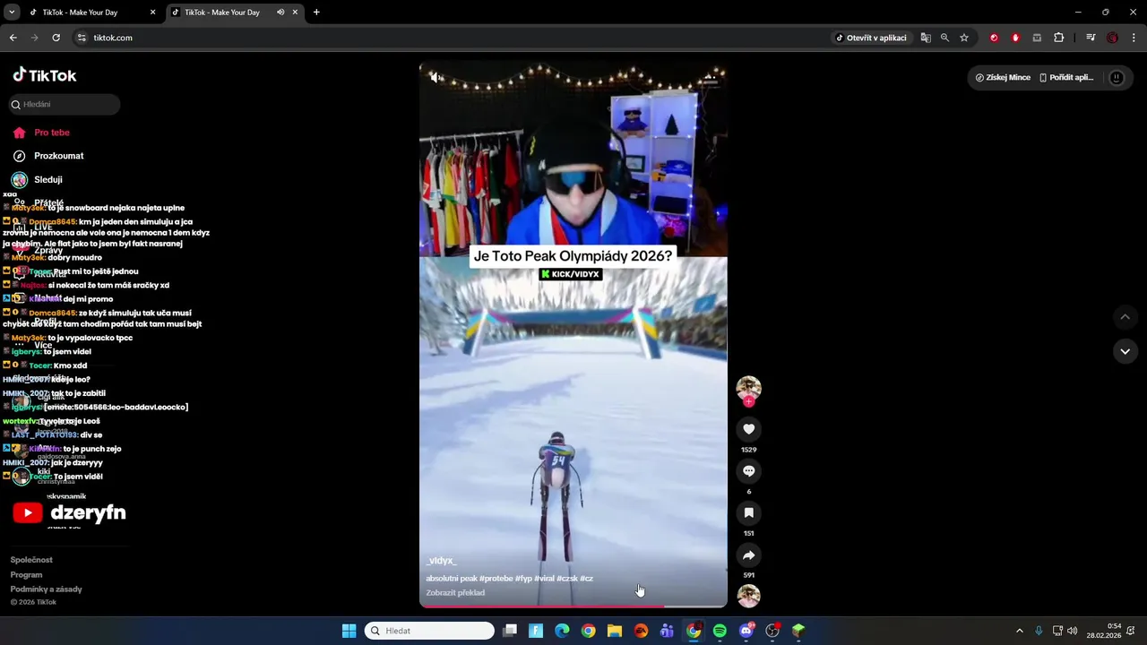This screenshot has height=645, width=1147.
Task: Click the browser translate icon
Action: (926, 38)
